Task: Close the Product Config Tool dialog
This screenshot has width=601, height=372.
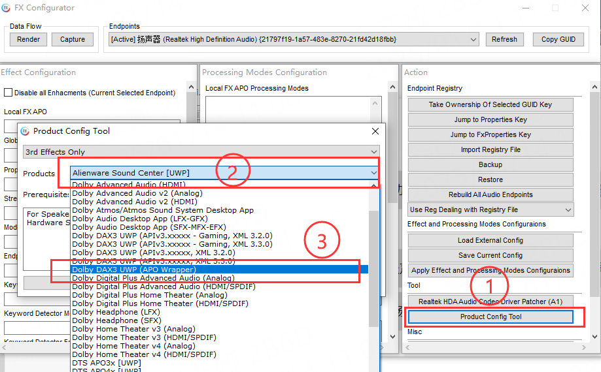Action: click(x=375, y=131)
